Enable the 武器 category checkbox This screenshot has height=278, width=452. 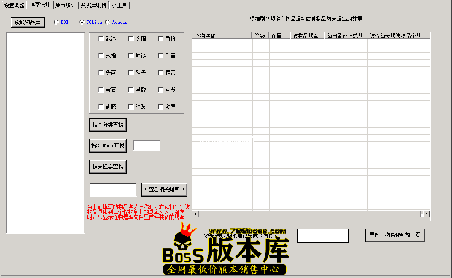pos(100,38)
